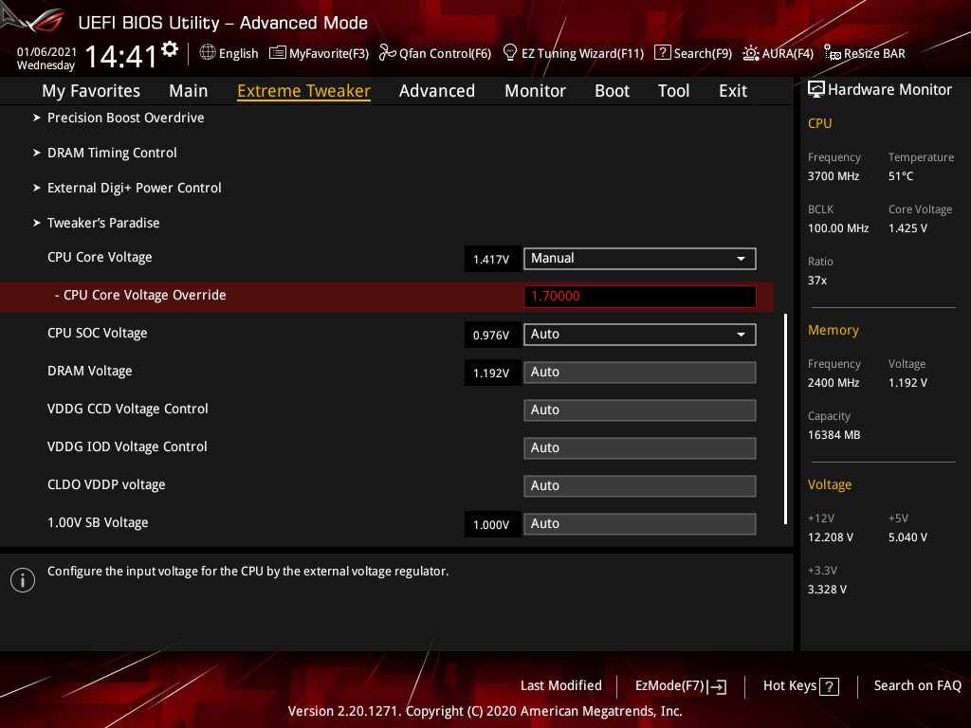This screenshot has height=728, width=971.
Task: Click the VDDG IOD Voltage Control field
Action: [x=640, y=448]
